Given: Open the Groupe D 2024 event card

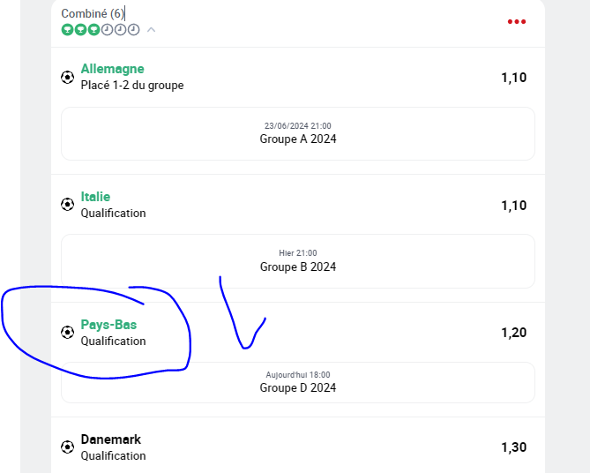Looking at the screenshot, I should click(x=298, y=383).
